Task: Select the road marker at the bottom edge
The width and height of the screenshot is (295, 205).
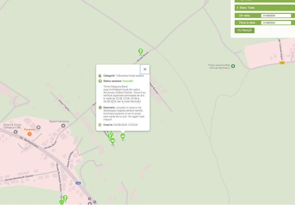Action: 61,202
